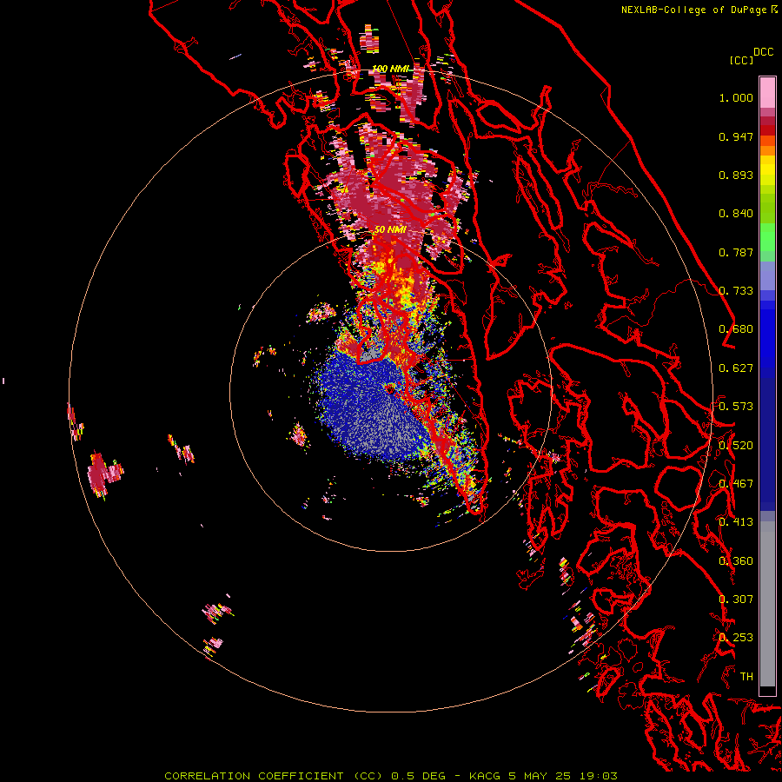
Task: Click the KACG radar site marker at center
Action: click(390, 388)
